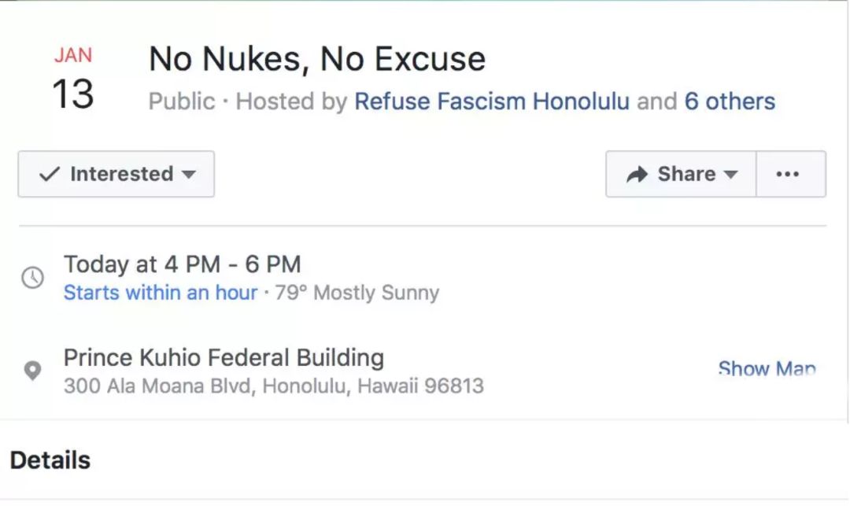
Task: Click the 79° Mostly Sunny weather text
Action: [x=357, y=293]
